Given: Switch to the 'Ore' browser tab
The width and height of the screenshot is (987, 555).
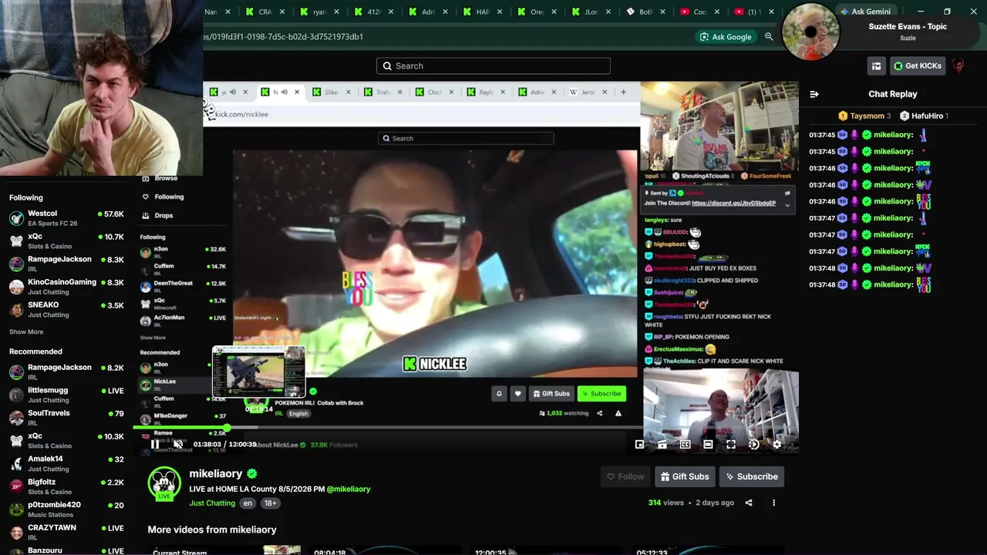Looking at the screenshot, I should pyautogui.click(x=537, y=12).
